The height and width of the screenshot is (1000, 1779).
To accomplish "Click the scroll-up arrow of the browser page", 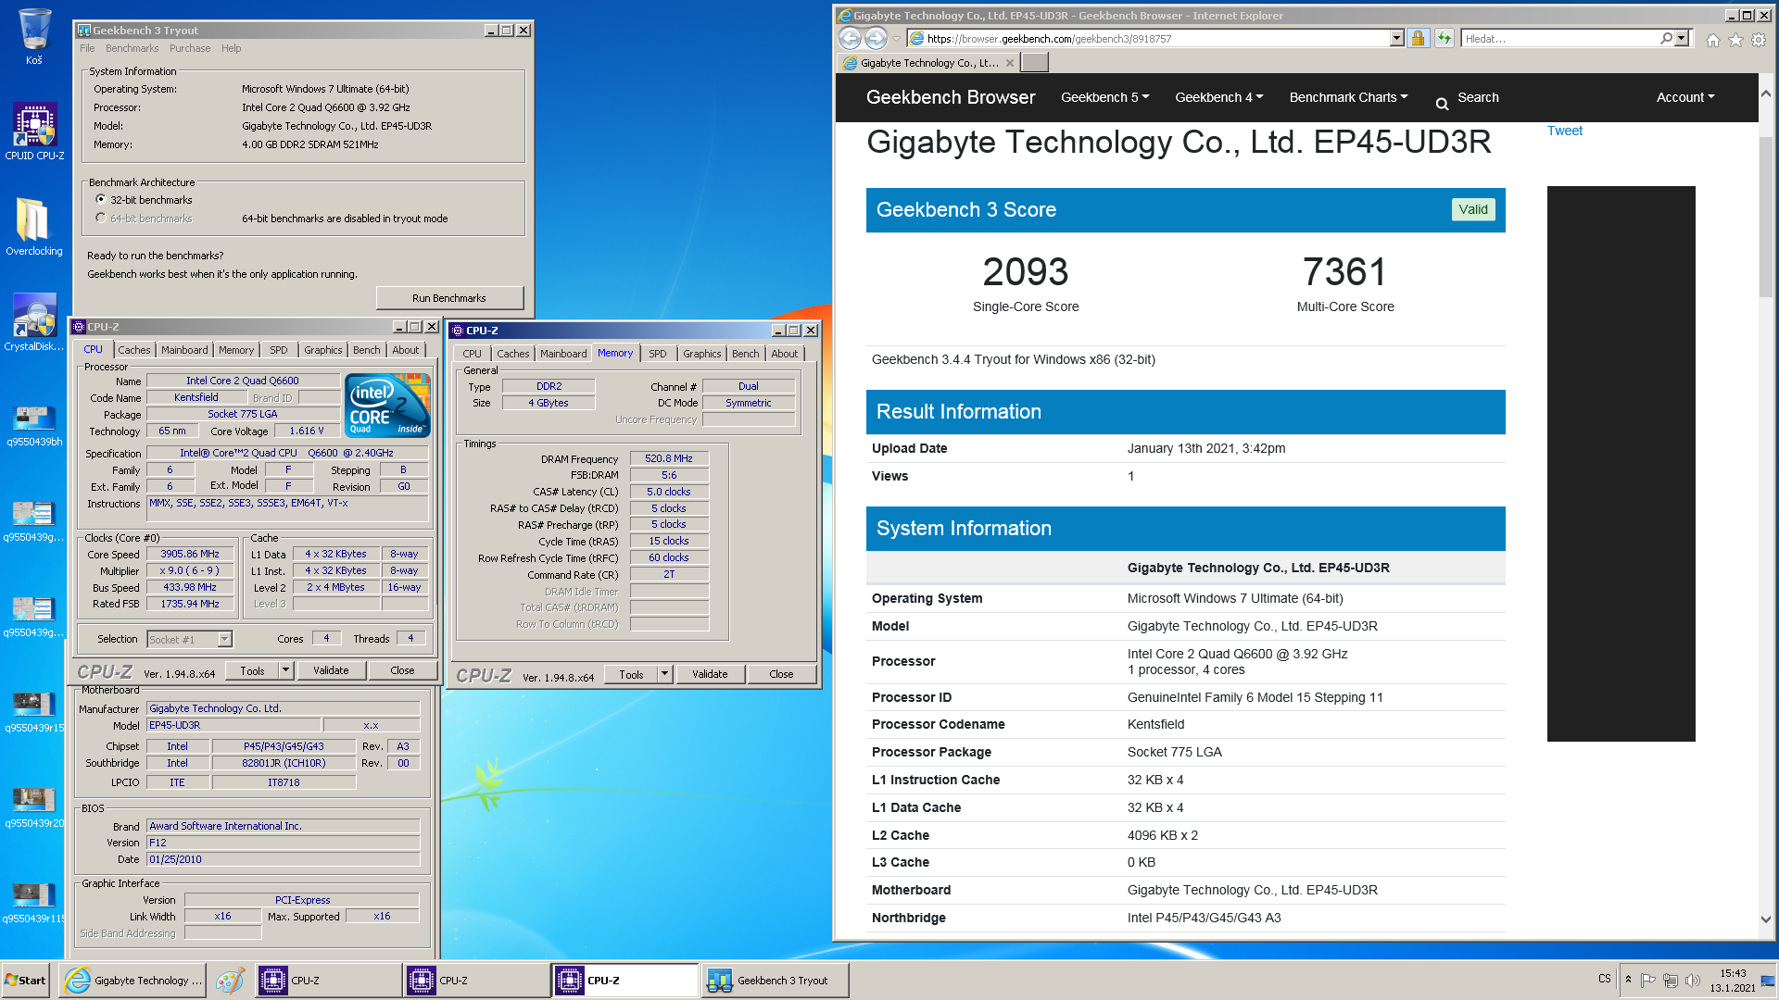I will click(1766, 94).
